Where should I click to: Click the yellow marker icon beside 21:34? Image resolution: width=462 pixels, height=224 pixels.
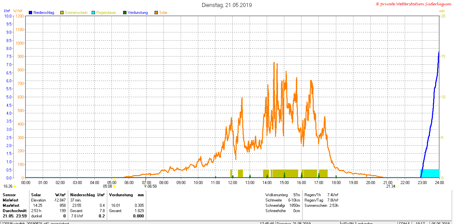[397, 186]
